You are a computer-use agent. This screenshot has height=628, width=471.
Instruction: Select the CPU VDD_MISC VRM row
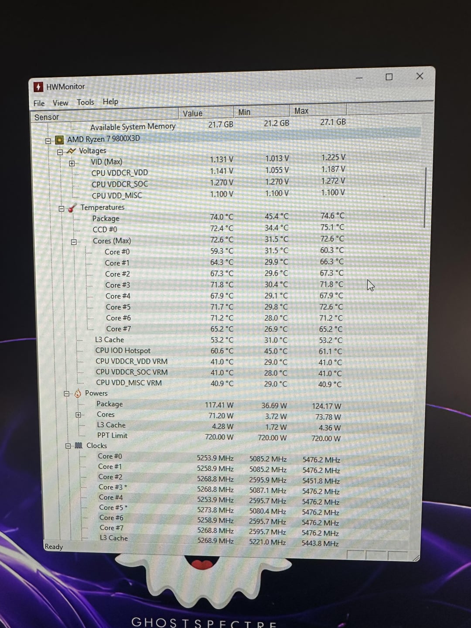(218, 383)
